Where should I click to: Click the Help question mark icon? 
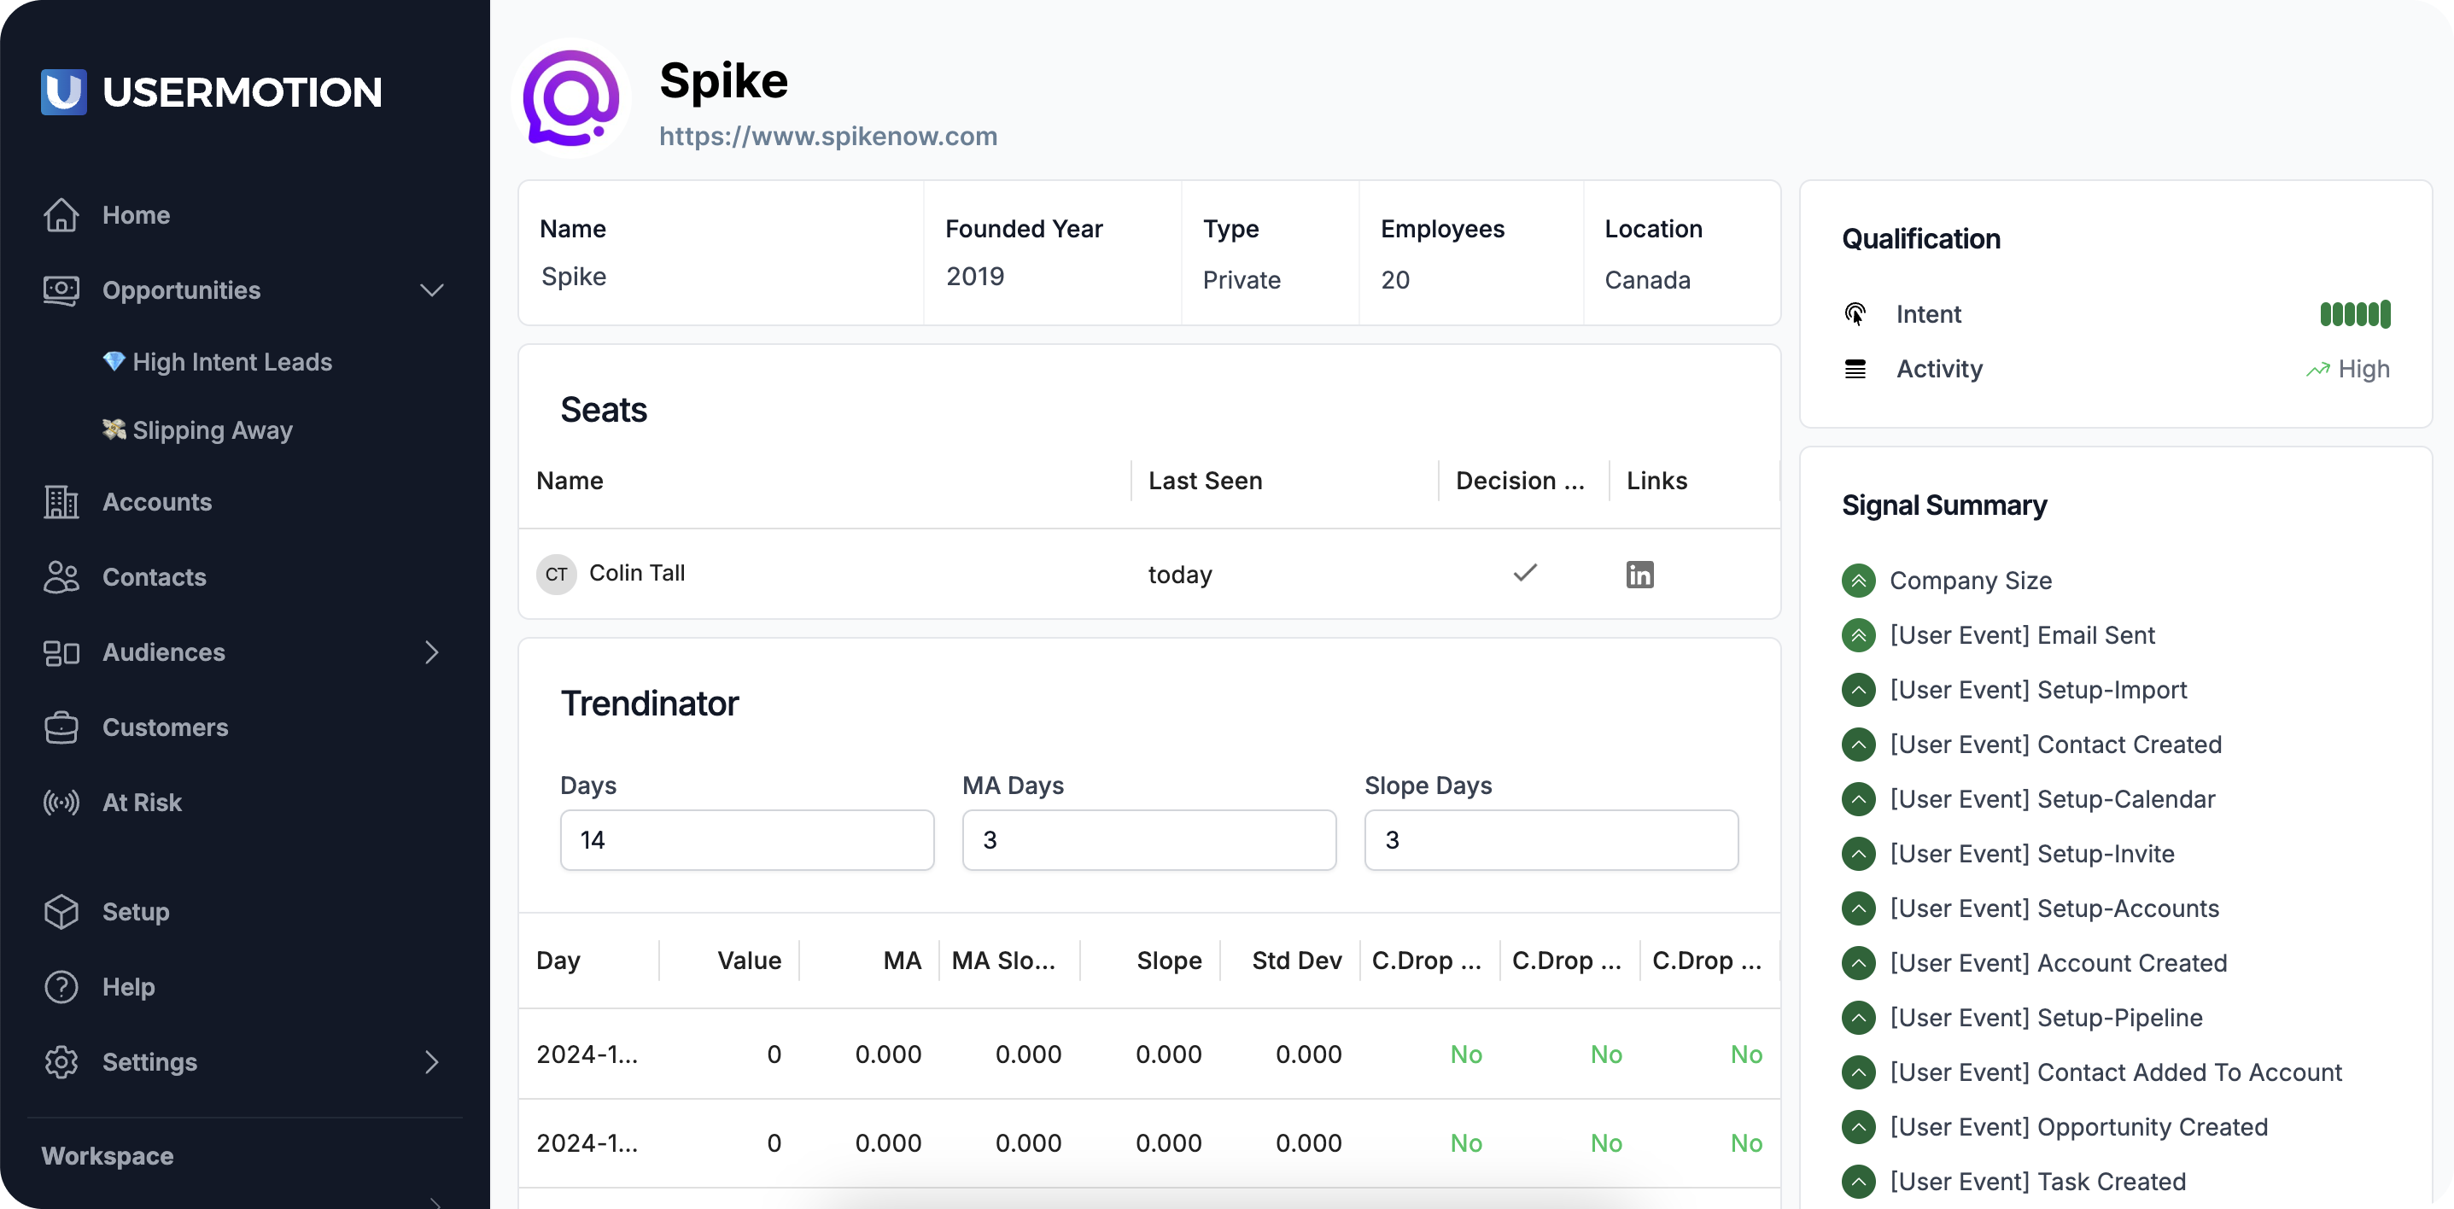[x=61, y=987]
